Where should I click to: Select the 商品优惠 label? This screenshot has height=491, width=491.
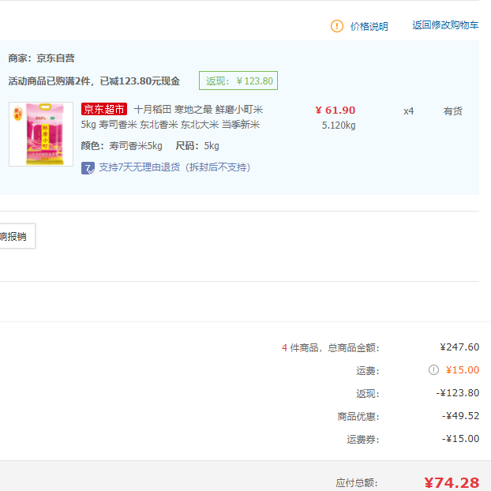point(358,417)
